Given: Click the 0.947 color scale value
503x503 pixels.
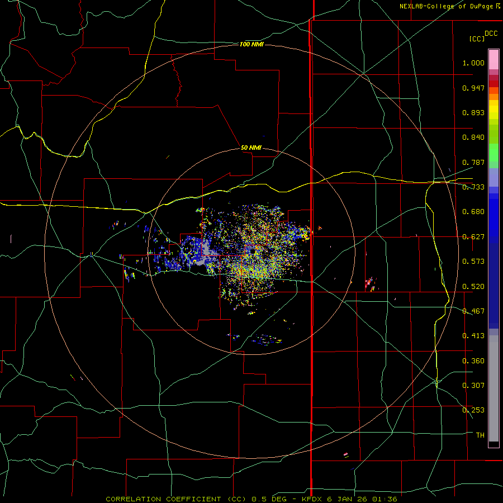Looking at the screenshot, I should click(x=473, y=88).
